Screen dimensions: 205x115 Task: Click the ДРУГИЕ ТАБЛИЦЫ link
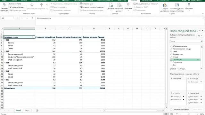178,69
